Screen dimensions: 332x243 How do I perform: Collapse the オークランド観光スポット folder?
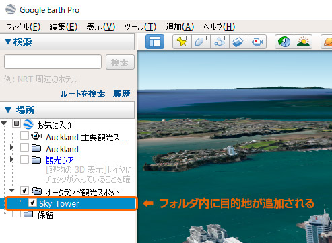pos(12,191)
